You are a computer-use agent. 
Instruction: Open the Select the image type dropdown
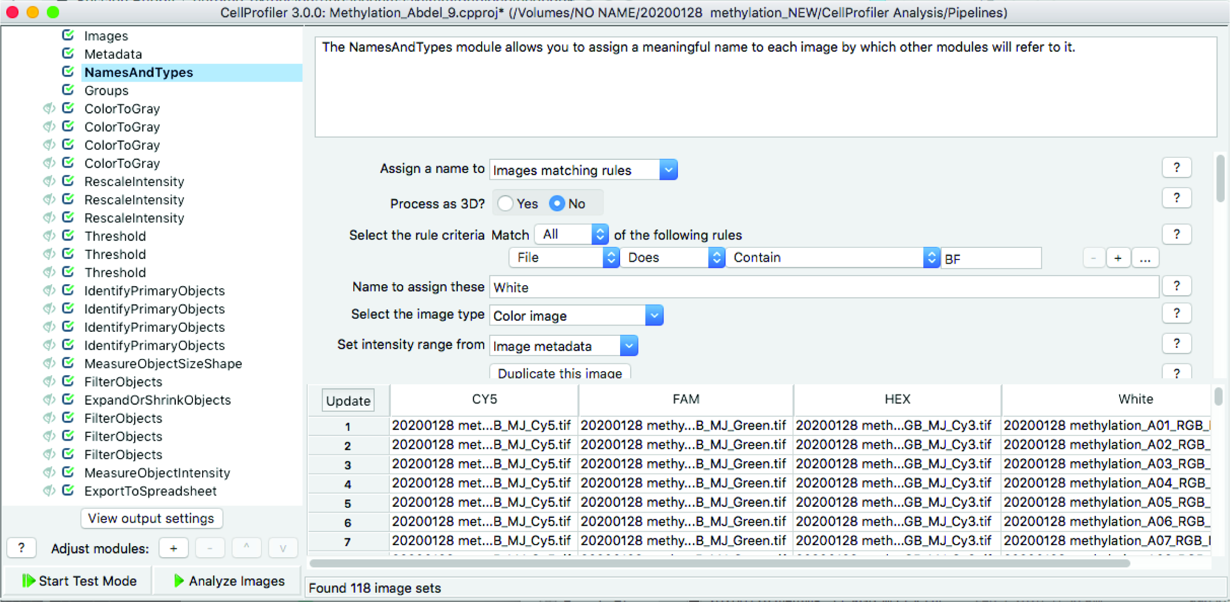576,315
